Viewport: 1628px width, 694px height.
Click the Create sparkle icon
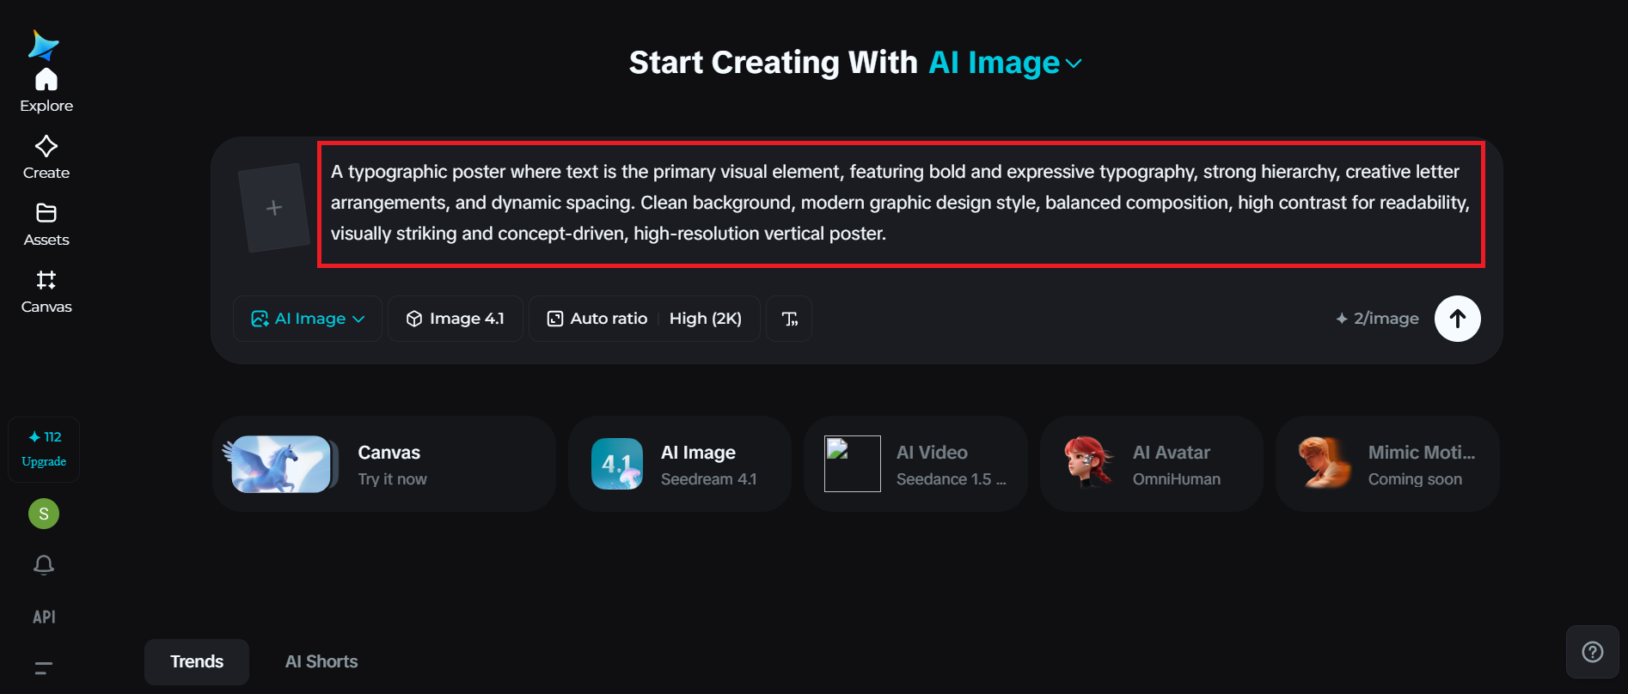[x=46, y=146]
